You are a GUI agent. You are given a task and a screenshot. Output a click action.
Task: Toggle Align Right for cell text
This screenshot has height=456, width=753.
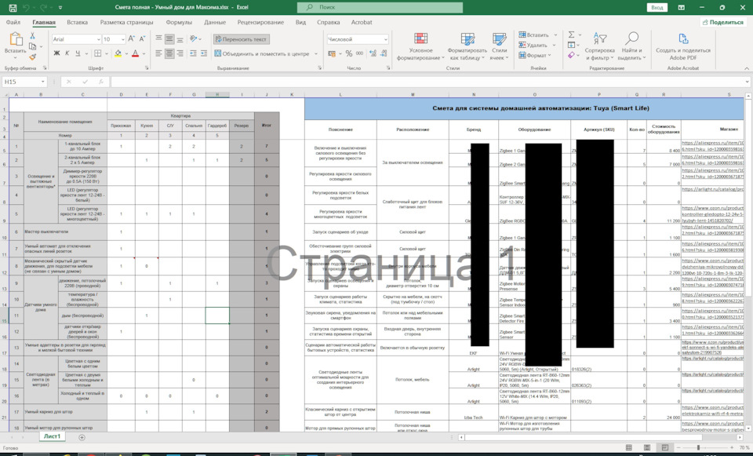coord(180,54)
